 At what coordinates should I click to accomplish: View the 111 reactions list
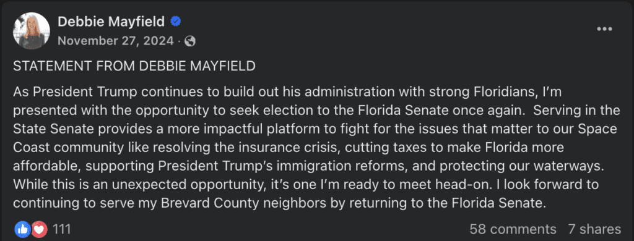62,230
